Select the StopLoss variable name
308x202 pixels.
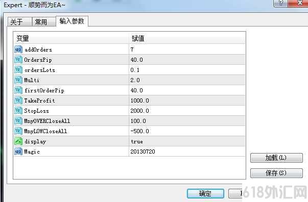coord(37,111)
